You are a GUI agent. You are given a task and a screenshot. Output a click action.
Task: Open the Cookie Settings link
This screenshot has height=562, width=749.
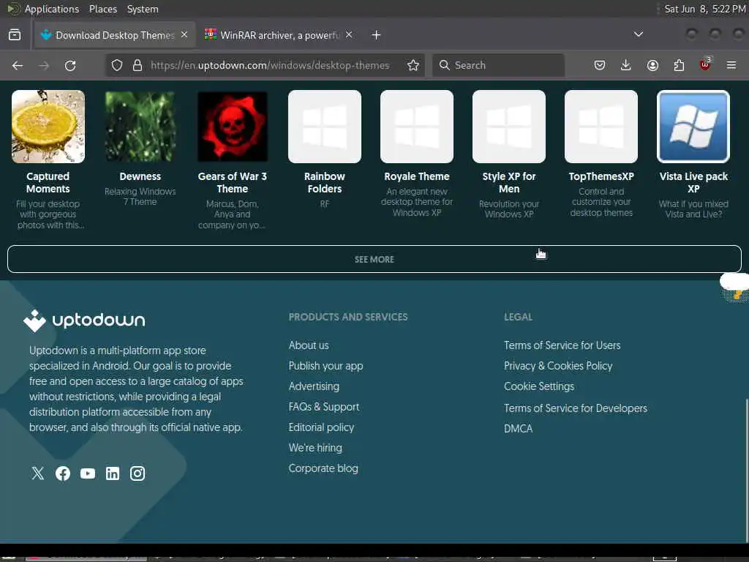539,386
